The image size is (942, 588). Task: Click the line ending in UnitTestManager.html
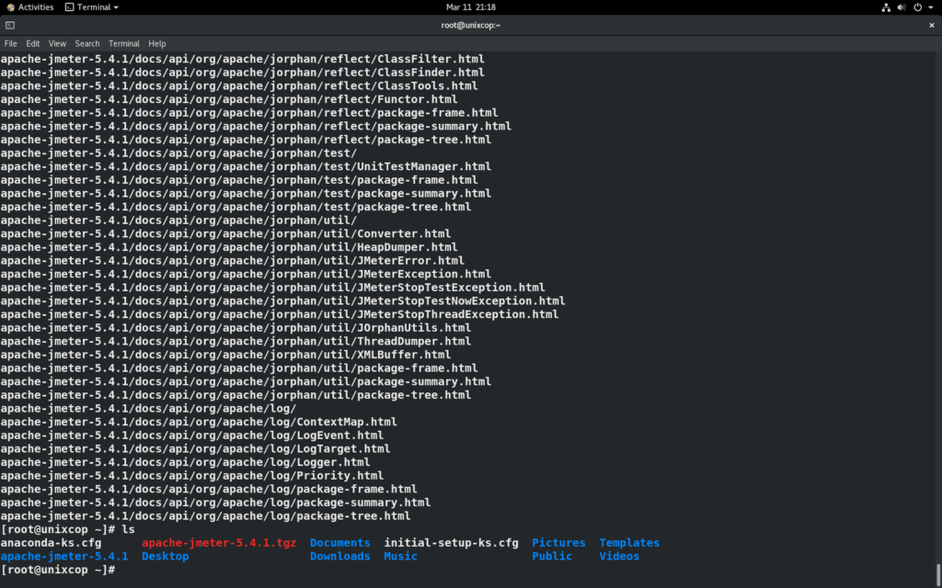pyautogui.click(x=246, y=166)
